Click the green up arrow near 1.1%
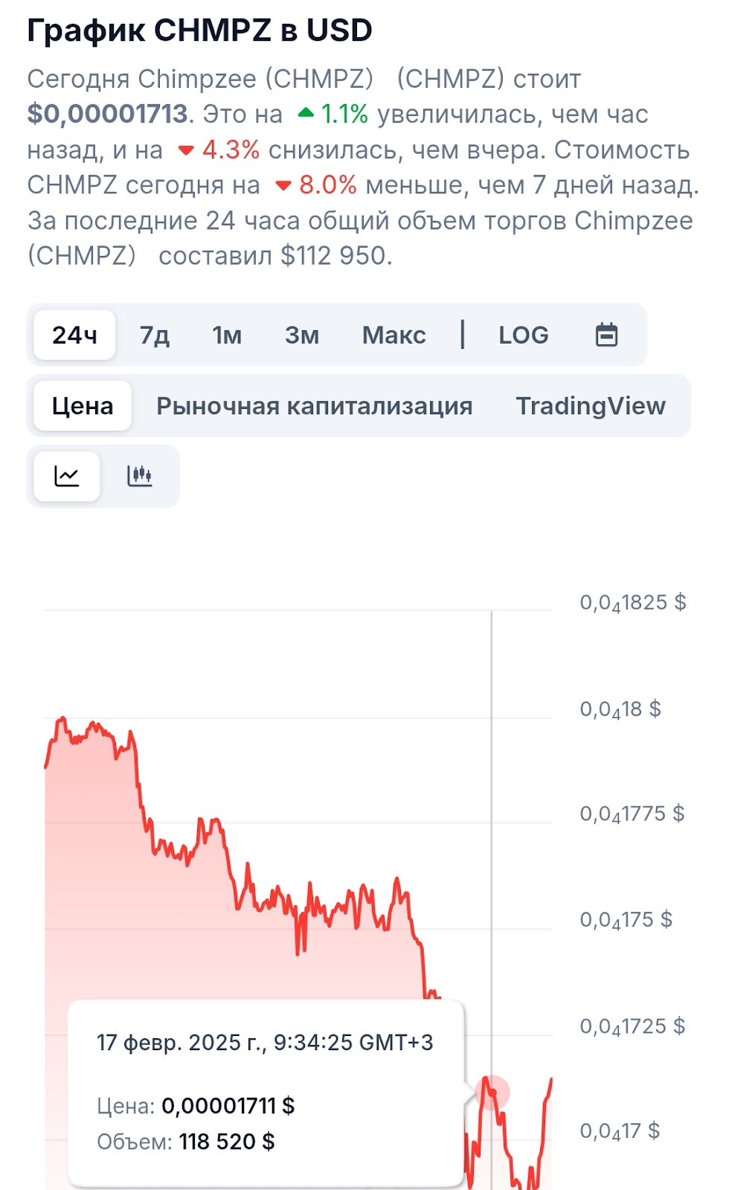 (306, 114)
